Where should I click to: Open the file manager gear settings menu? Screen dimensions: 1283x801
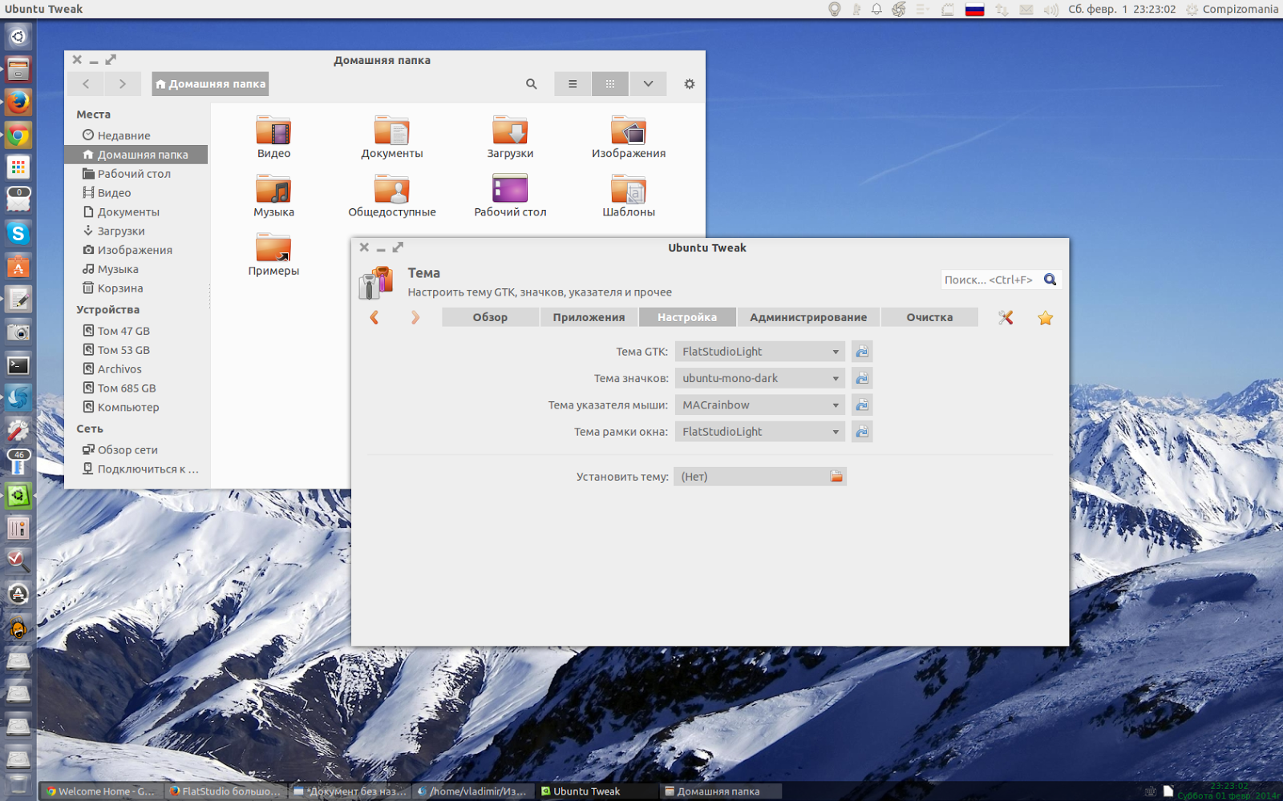click(689, 84)
